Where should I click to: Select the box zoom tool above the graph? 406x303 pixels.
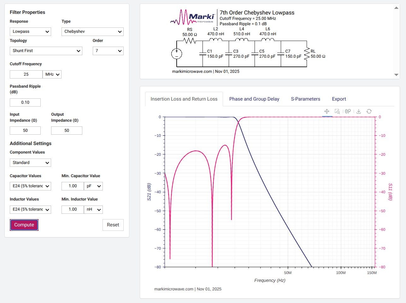(337, 111)
